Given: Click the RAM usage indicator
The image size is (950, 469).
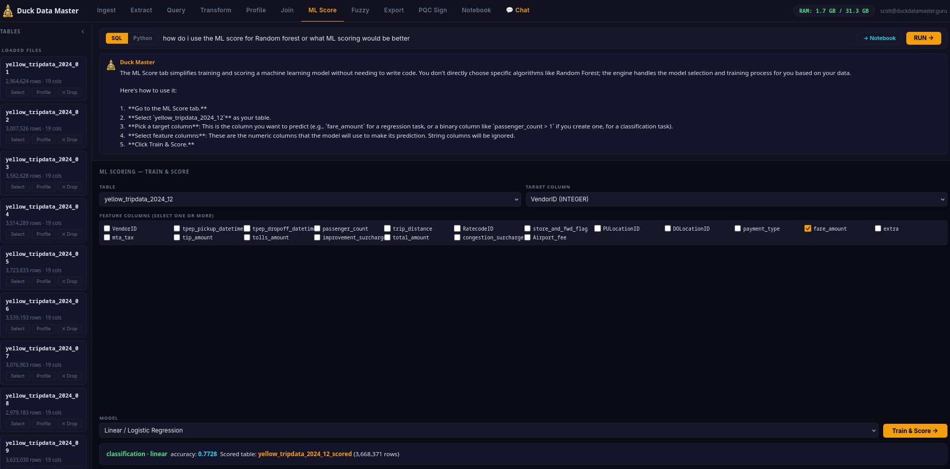Looking at the screenshot, I should (834, 11).
